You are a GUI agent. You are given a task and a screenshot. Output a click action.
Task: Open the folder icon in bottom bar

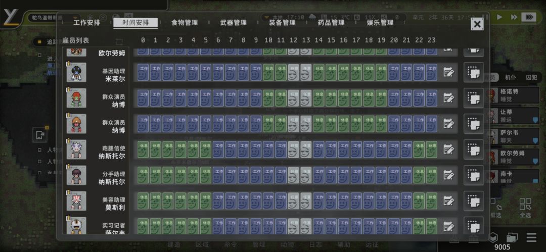(x=512, y=238)
